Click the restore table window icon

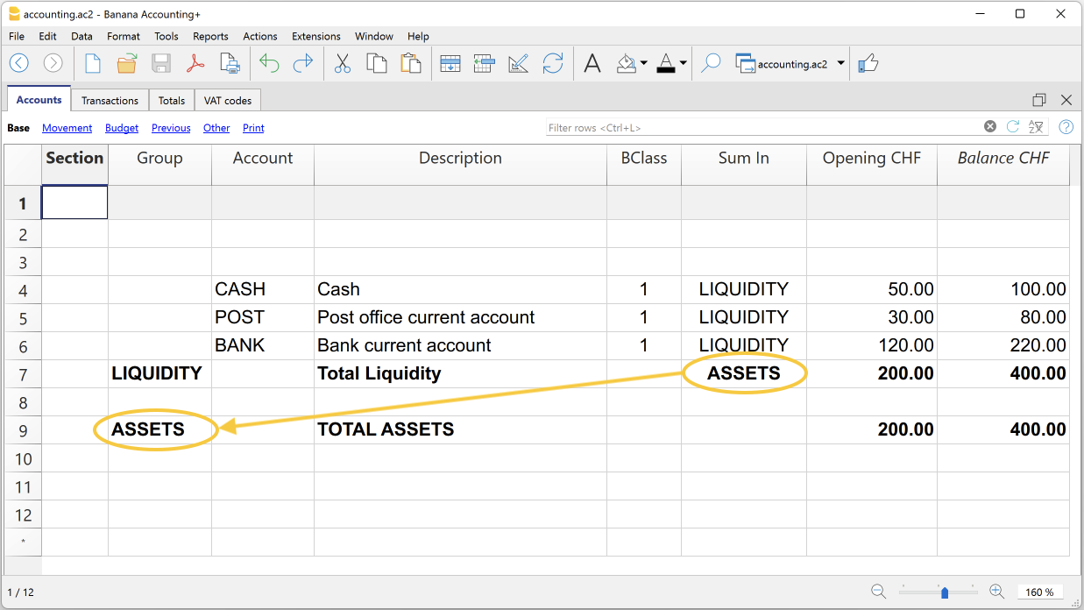[1039, 100]
